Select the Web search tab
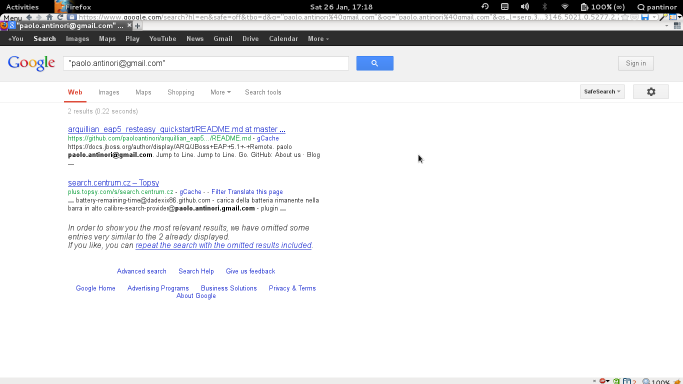The height and width of the screenshot is (384, 683). (75, 92)
